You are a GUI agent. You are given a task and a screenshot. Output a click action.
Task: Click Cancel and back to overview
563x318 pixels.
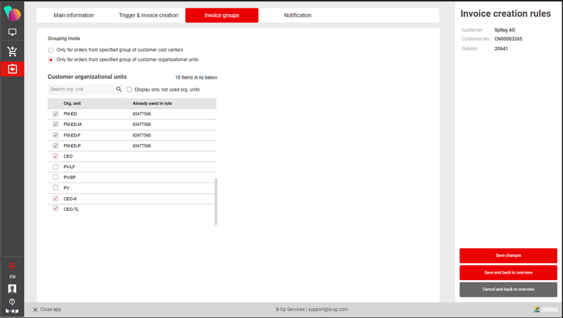pos(508,289)
